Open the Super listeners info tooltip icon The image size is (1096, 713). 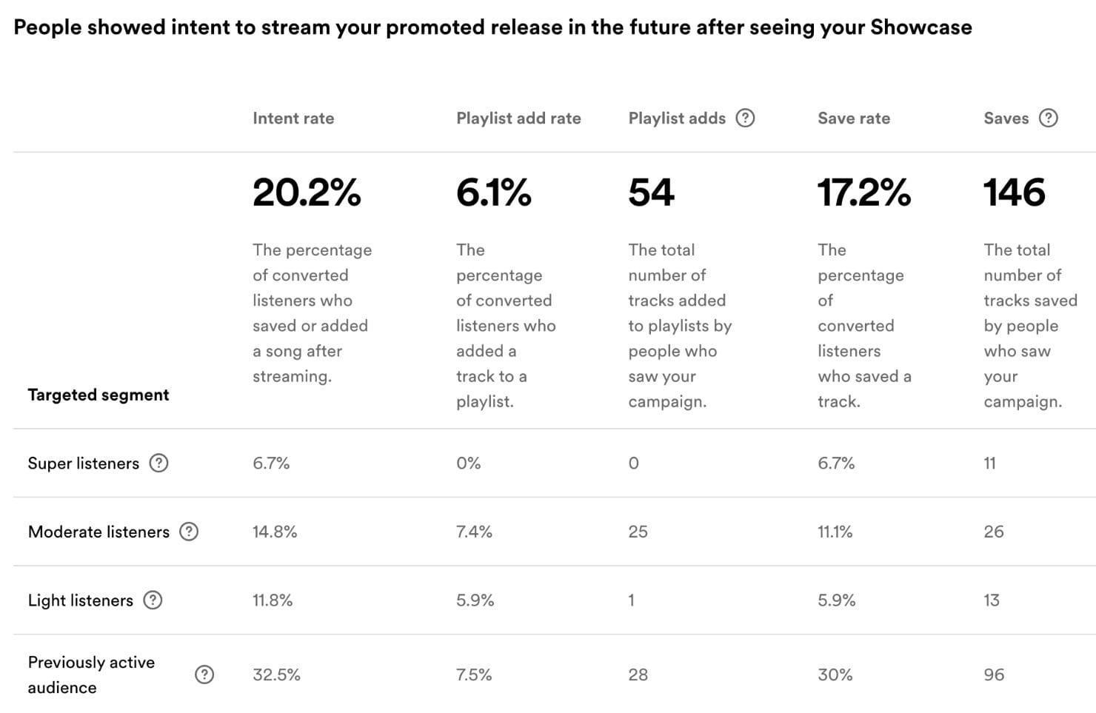158,463
